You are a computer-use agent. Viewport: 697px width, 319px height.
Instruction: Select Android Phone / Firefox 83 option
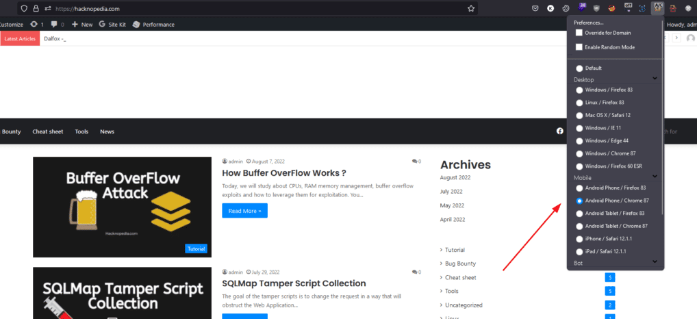(x=579, y=188)
